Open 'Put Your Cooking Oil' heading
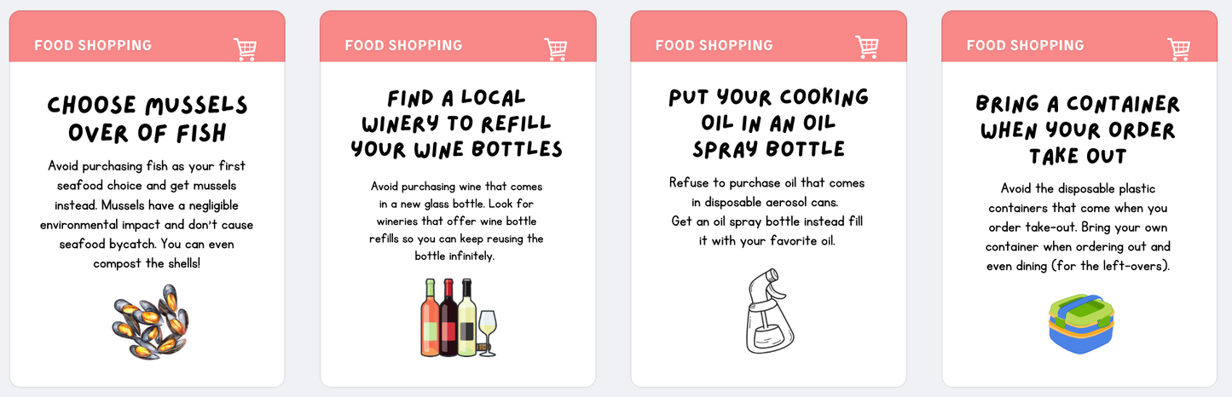The image size is (1232, 397). [768, 122]
